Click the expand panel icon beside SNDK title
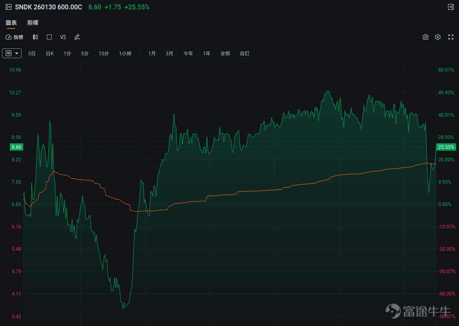The image size is (459, 326). [9, 7]
